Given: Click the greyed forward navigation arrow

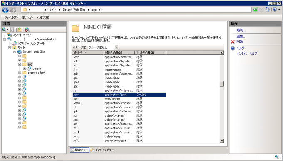Looking at the screenshot, I should tap(13, 10).
